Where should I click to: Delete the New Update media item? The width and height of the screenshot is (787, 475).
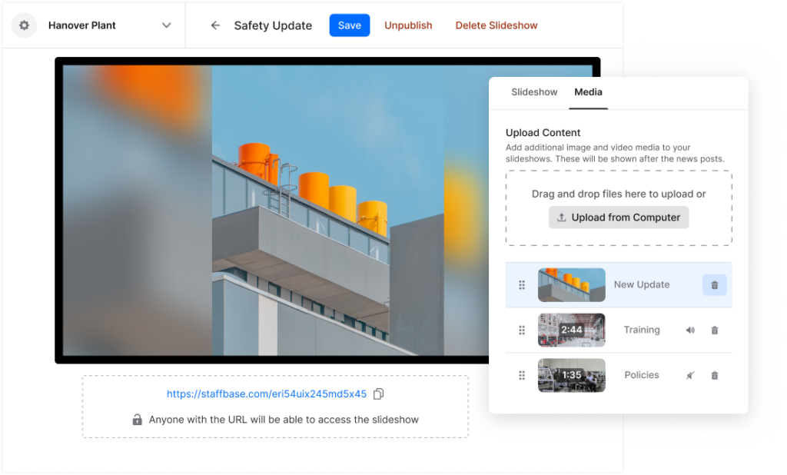coord(714,285)
